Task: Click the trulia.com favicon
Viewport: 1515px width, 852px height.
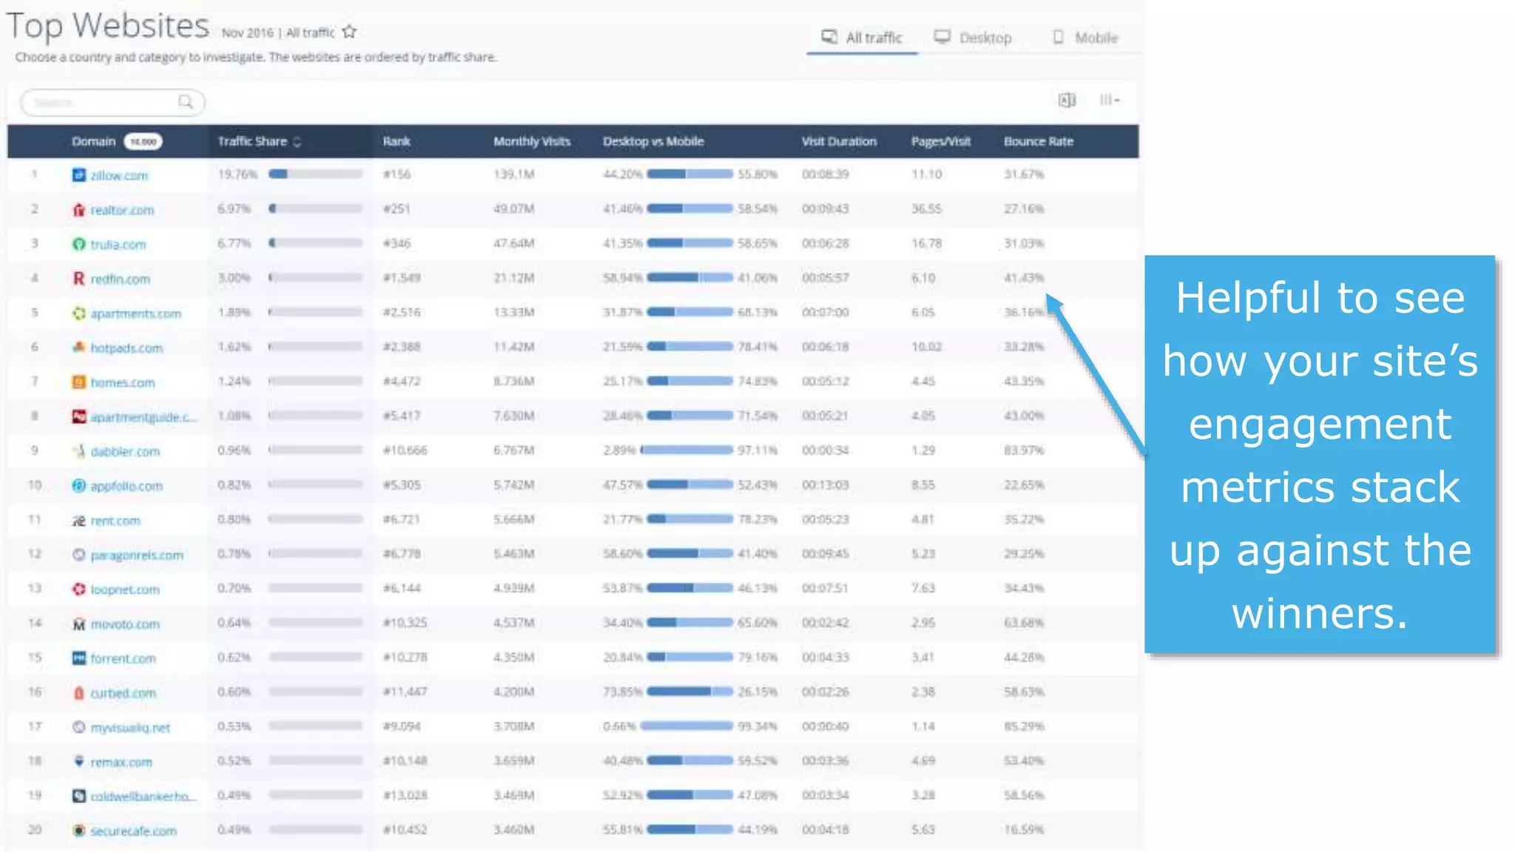Action: (78, 244)
